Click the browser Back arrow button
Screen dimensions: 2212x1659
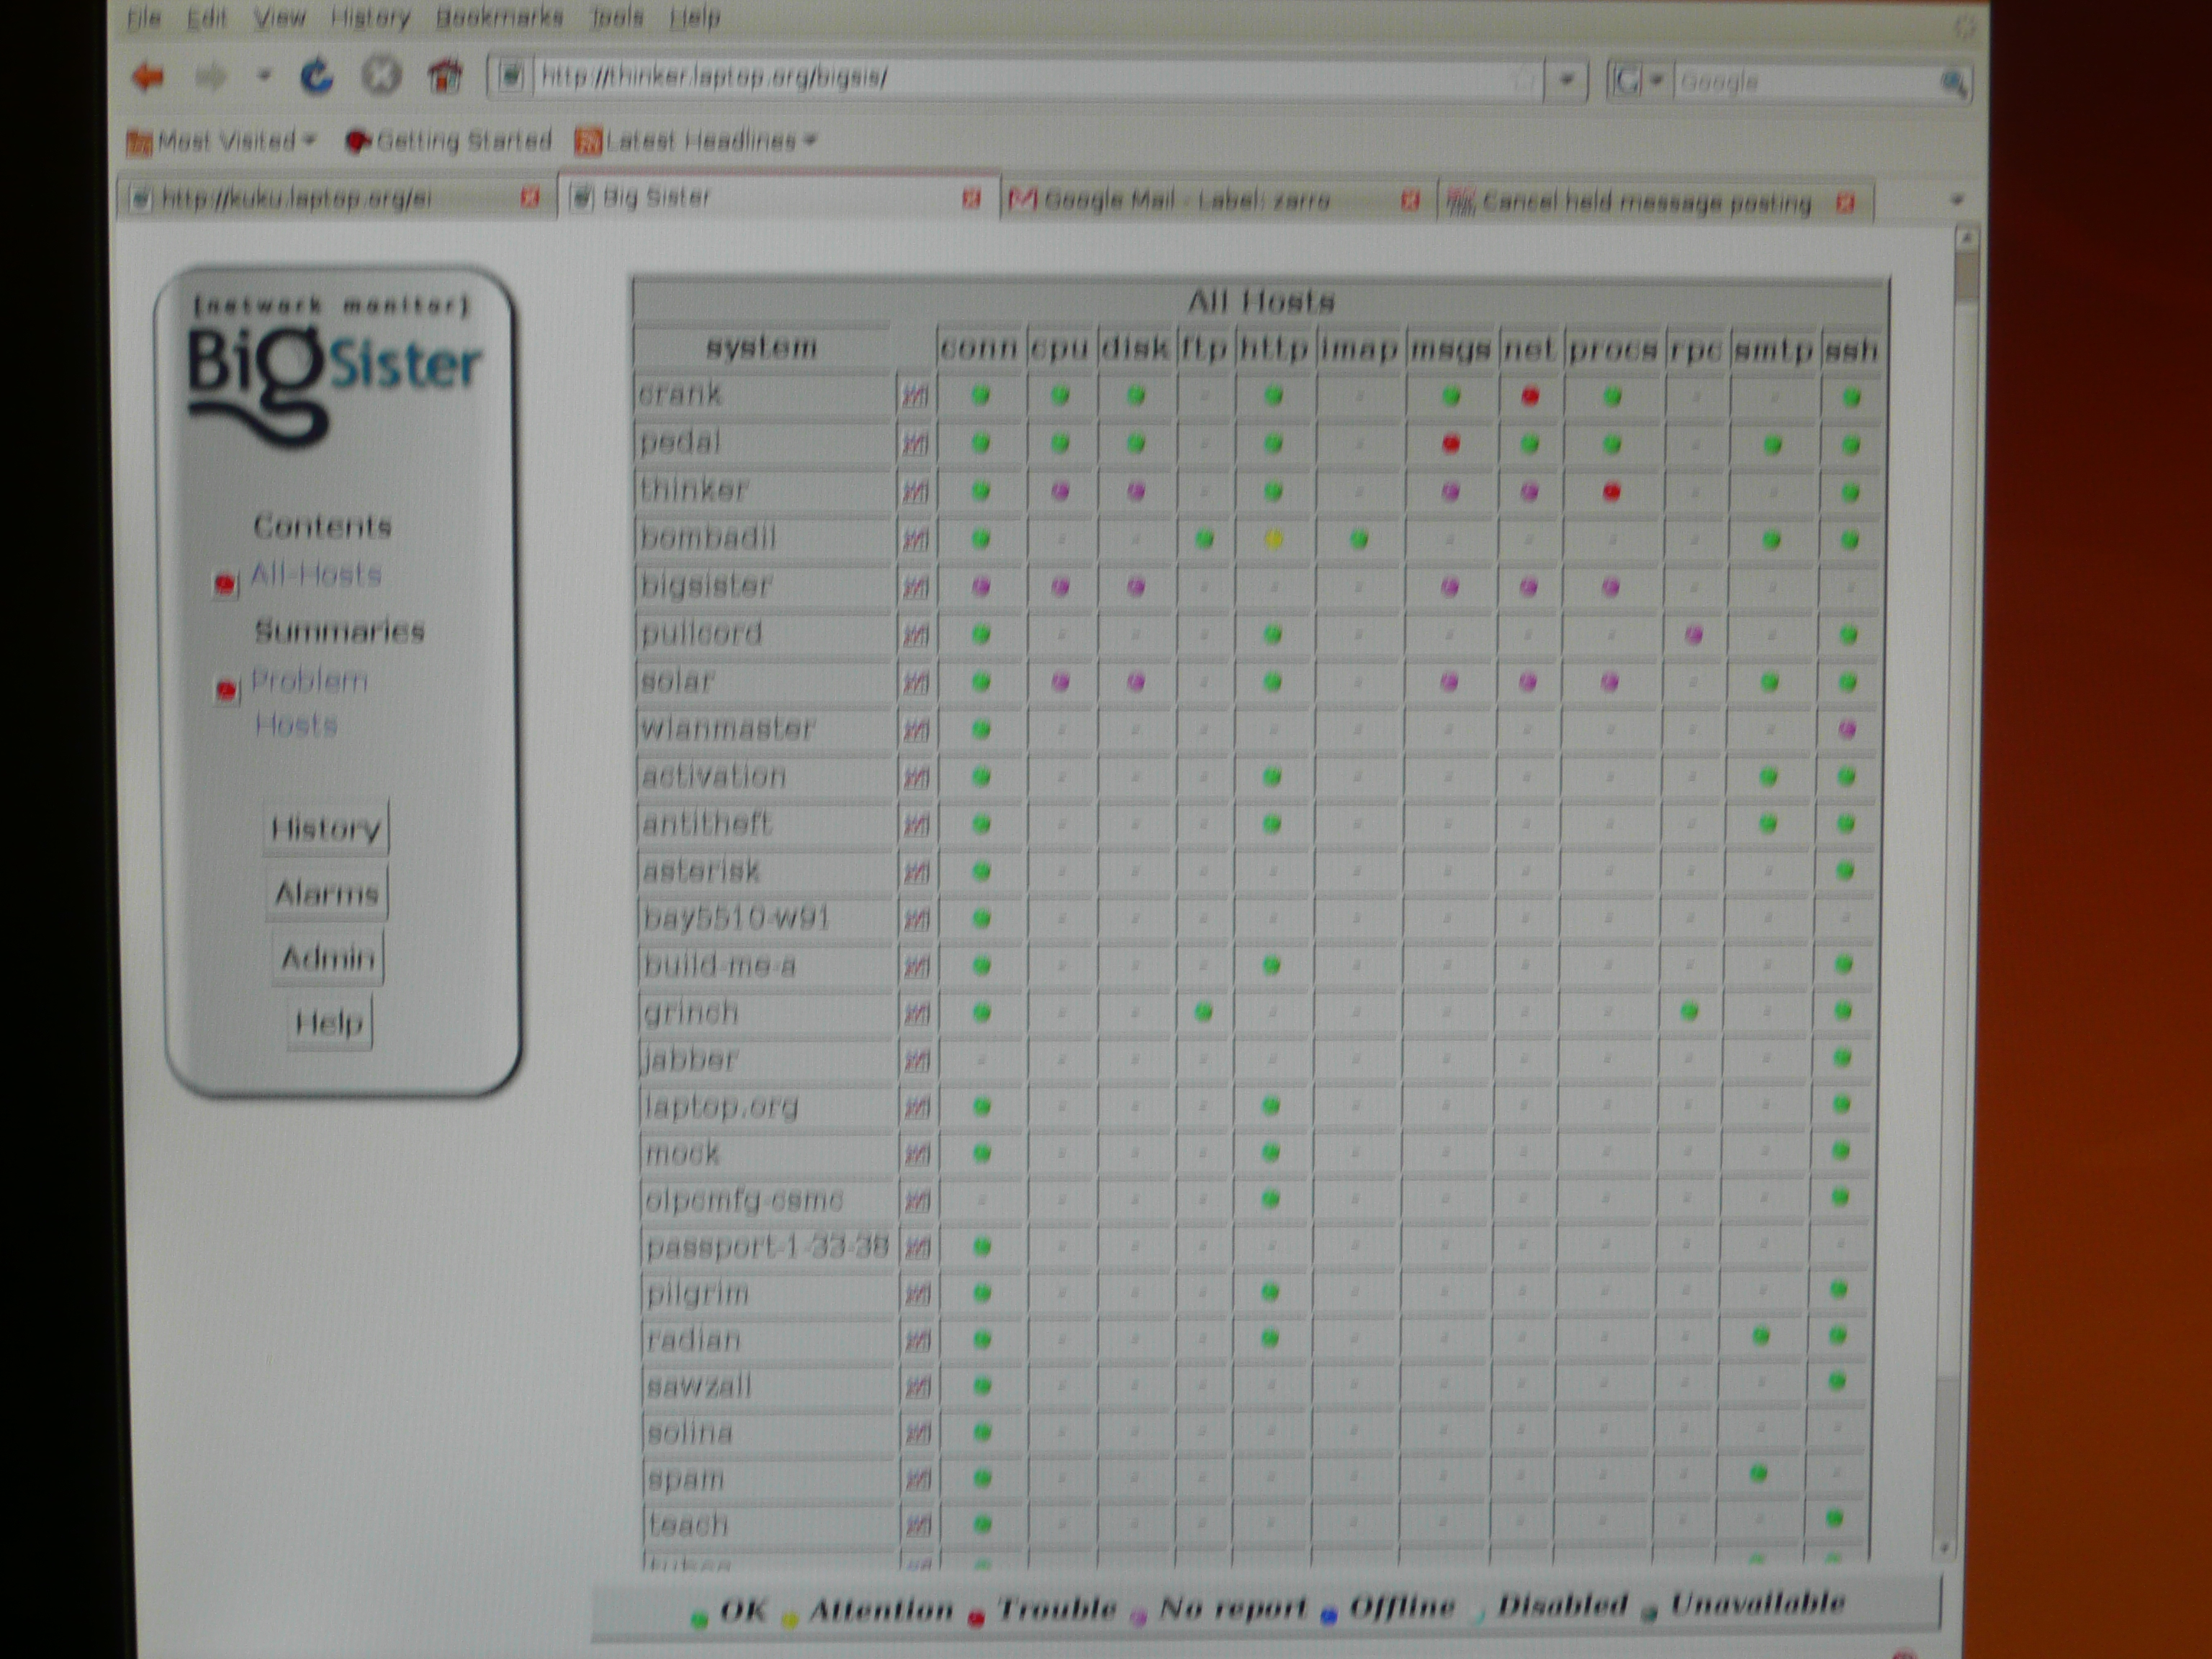pyautogui.click(x=148, y=76)
